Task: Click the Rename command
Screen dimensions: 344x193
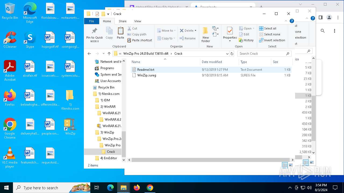Action: tap(188, 38)
